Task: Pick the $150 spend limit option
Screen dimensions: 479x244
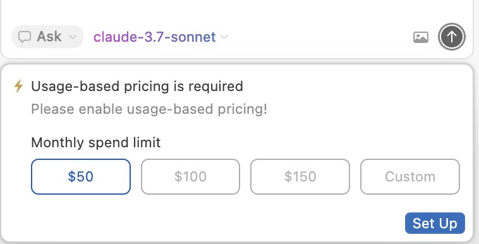Action: (300, 176)
